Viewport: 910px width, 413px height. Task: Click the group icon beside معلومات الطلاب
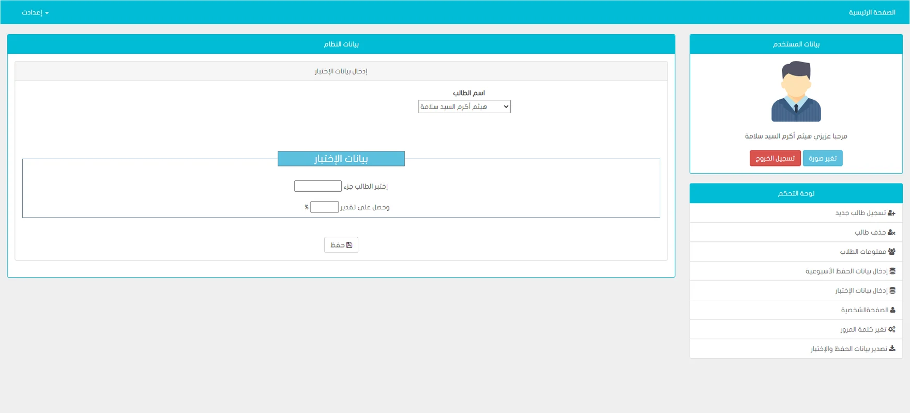(892, 252)
